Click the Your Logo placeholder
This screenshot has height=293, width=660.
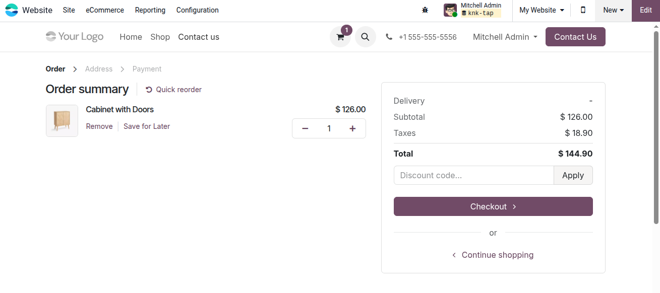click(74, 36)
